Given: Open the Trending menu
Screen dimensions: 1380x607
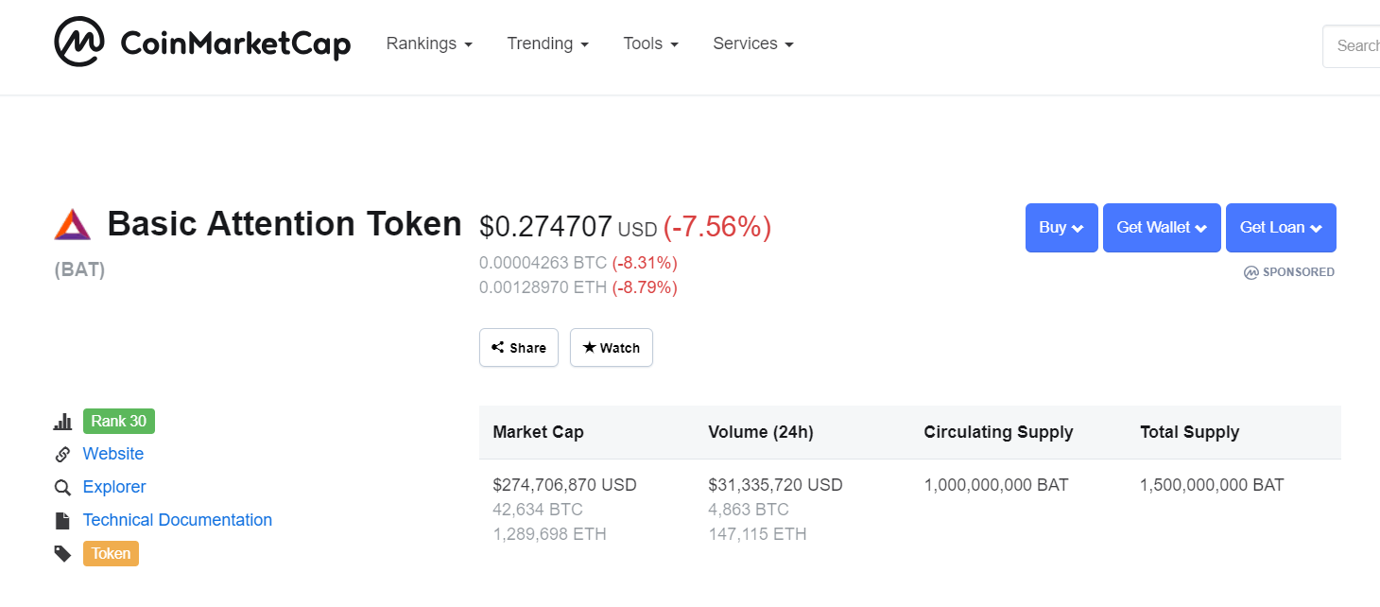Looking at the screenshot, I should coord(548,43).
